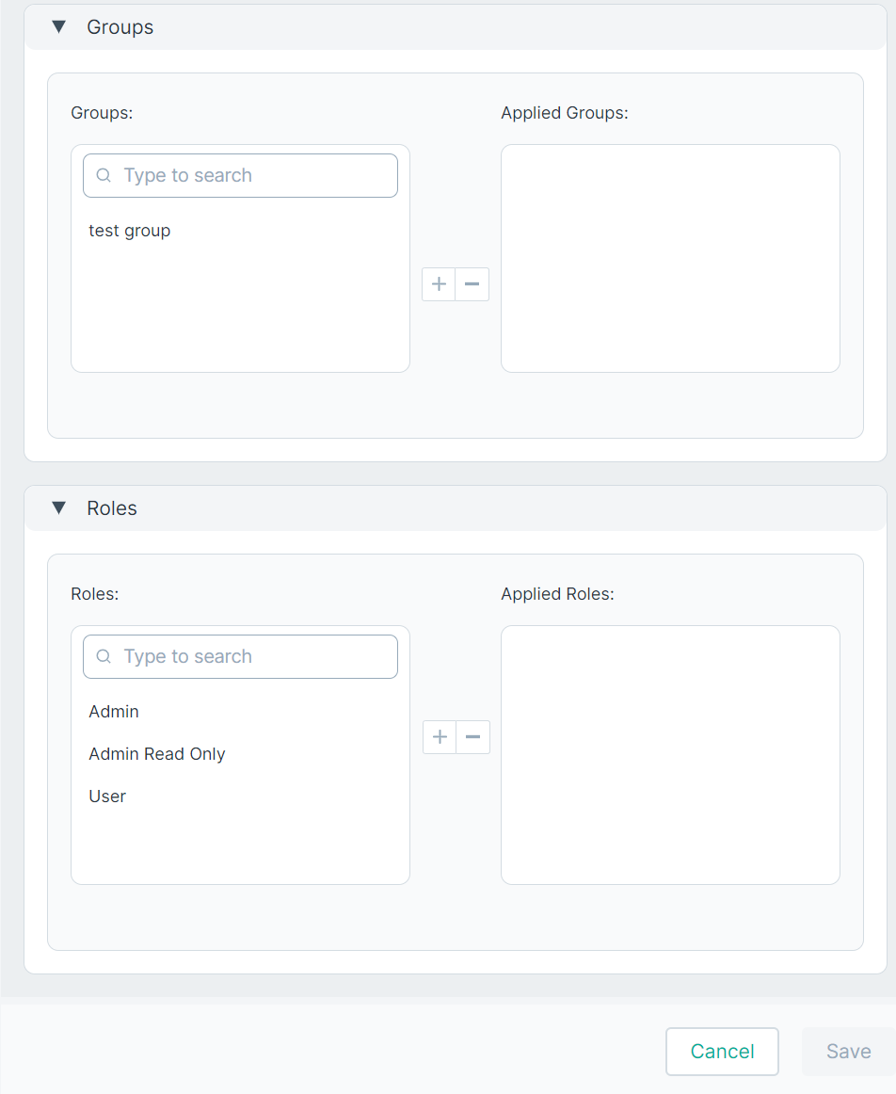The width and height of the screenshot is (896, 1094).
Task: Select the Groups section header label
Action: click(120, 27)
